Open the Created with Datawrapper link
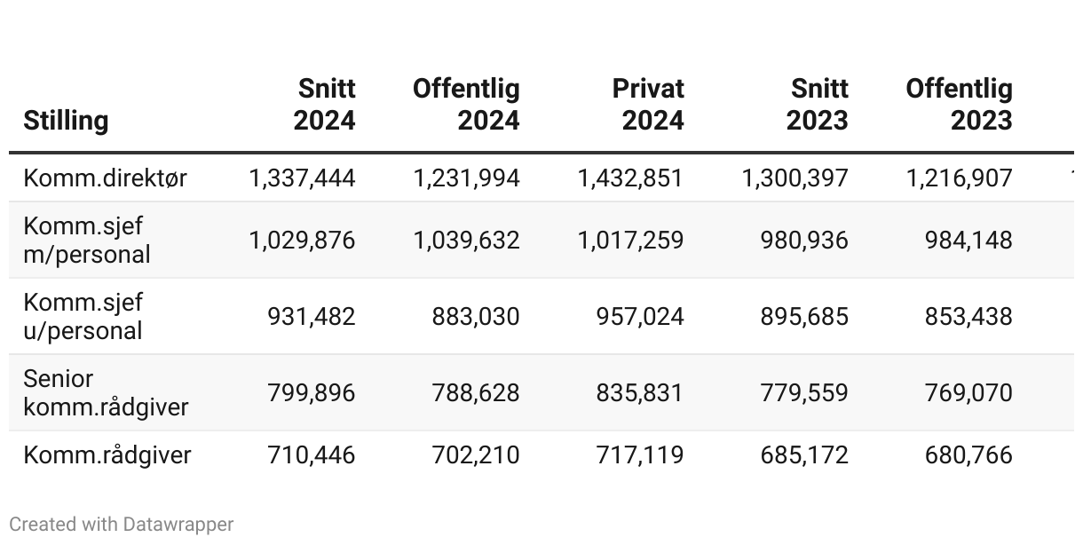Screen dimensions: 1083x545 tap(122, 525)
